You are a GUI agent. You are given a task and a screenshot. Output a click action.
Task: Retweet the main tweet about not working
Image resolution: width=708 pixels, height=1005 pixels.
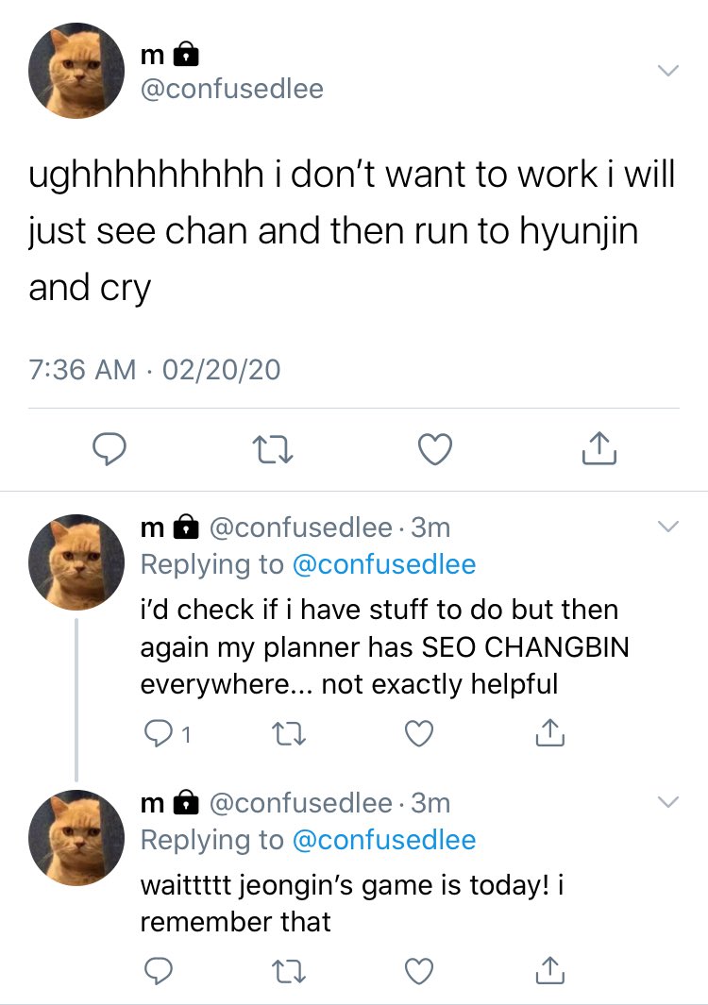274,450
